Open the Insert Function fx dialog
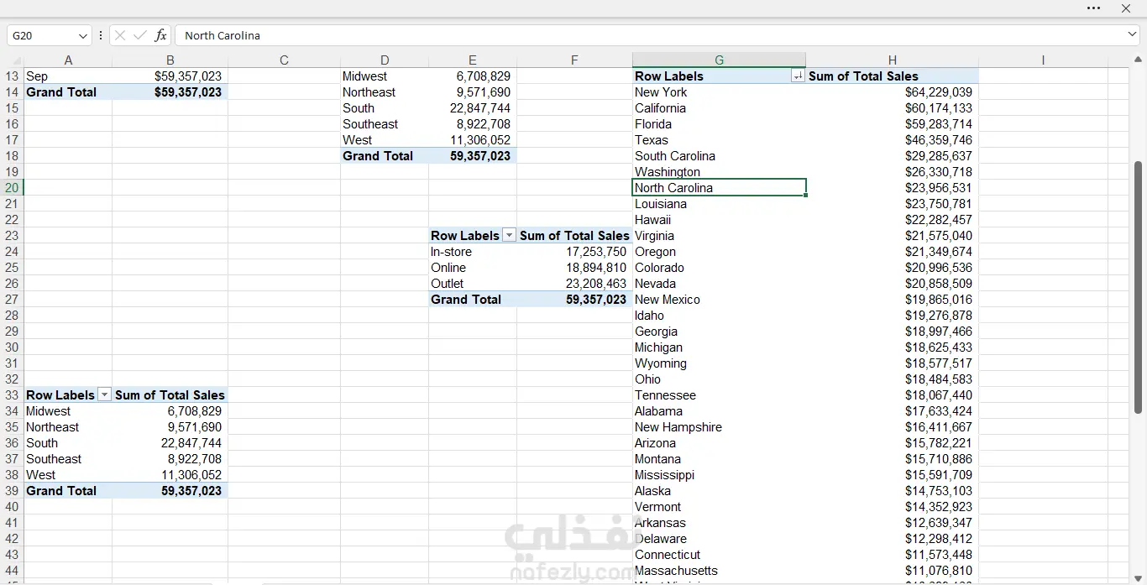1147x585 pixels. click(x=160, y=35)
